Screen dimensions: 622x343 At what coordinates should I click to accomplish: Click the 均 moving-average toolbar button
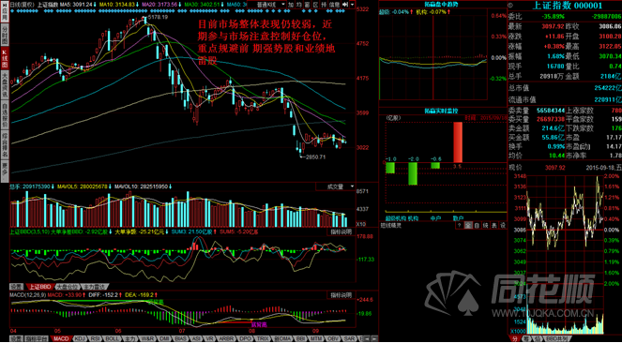click(299, 5)
